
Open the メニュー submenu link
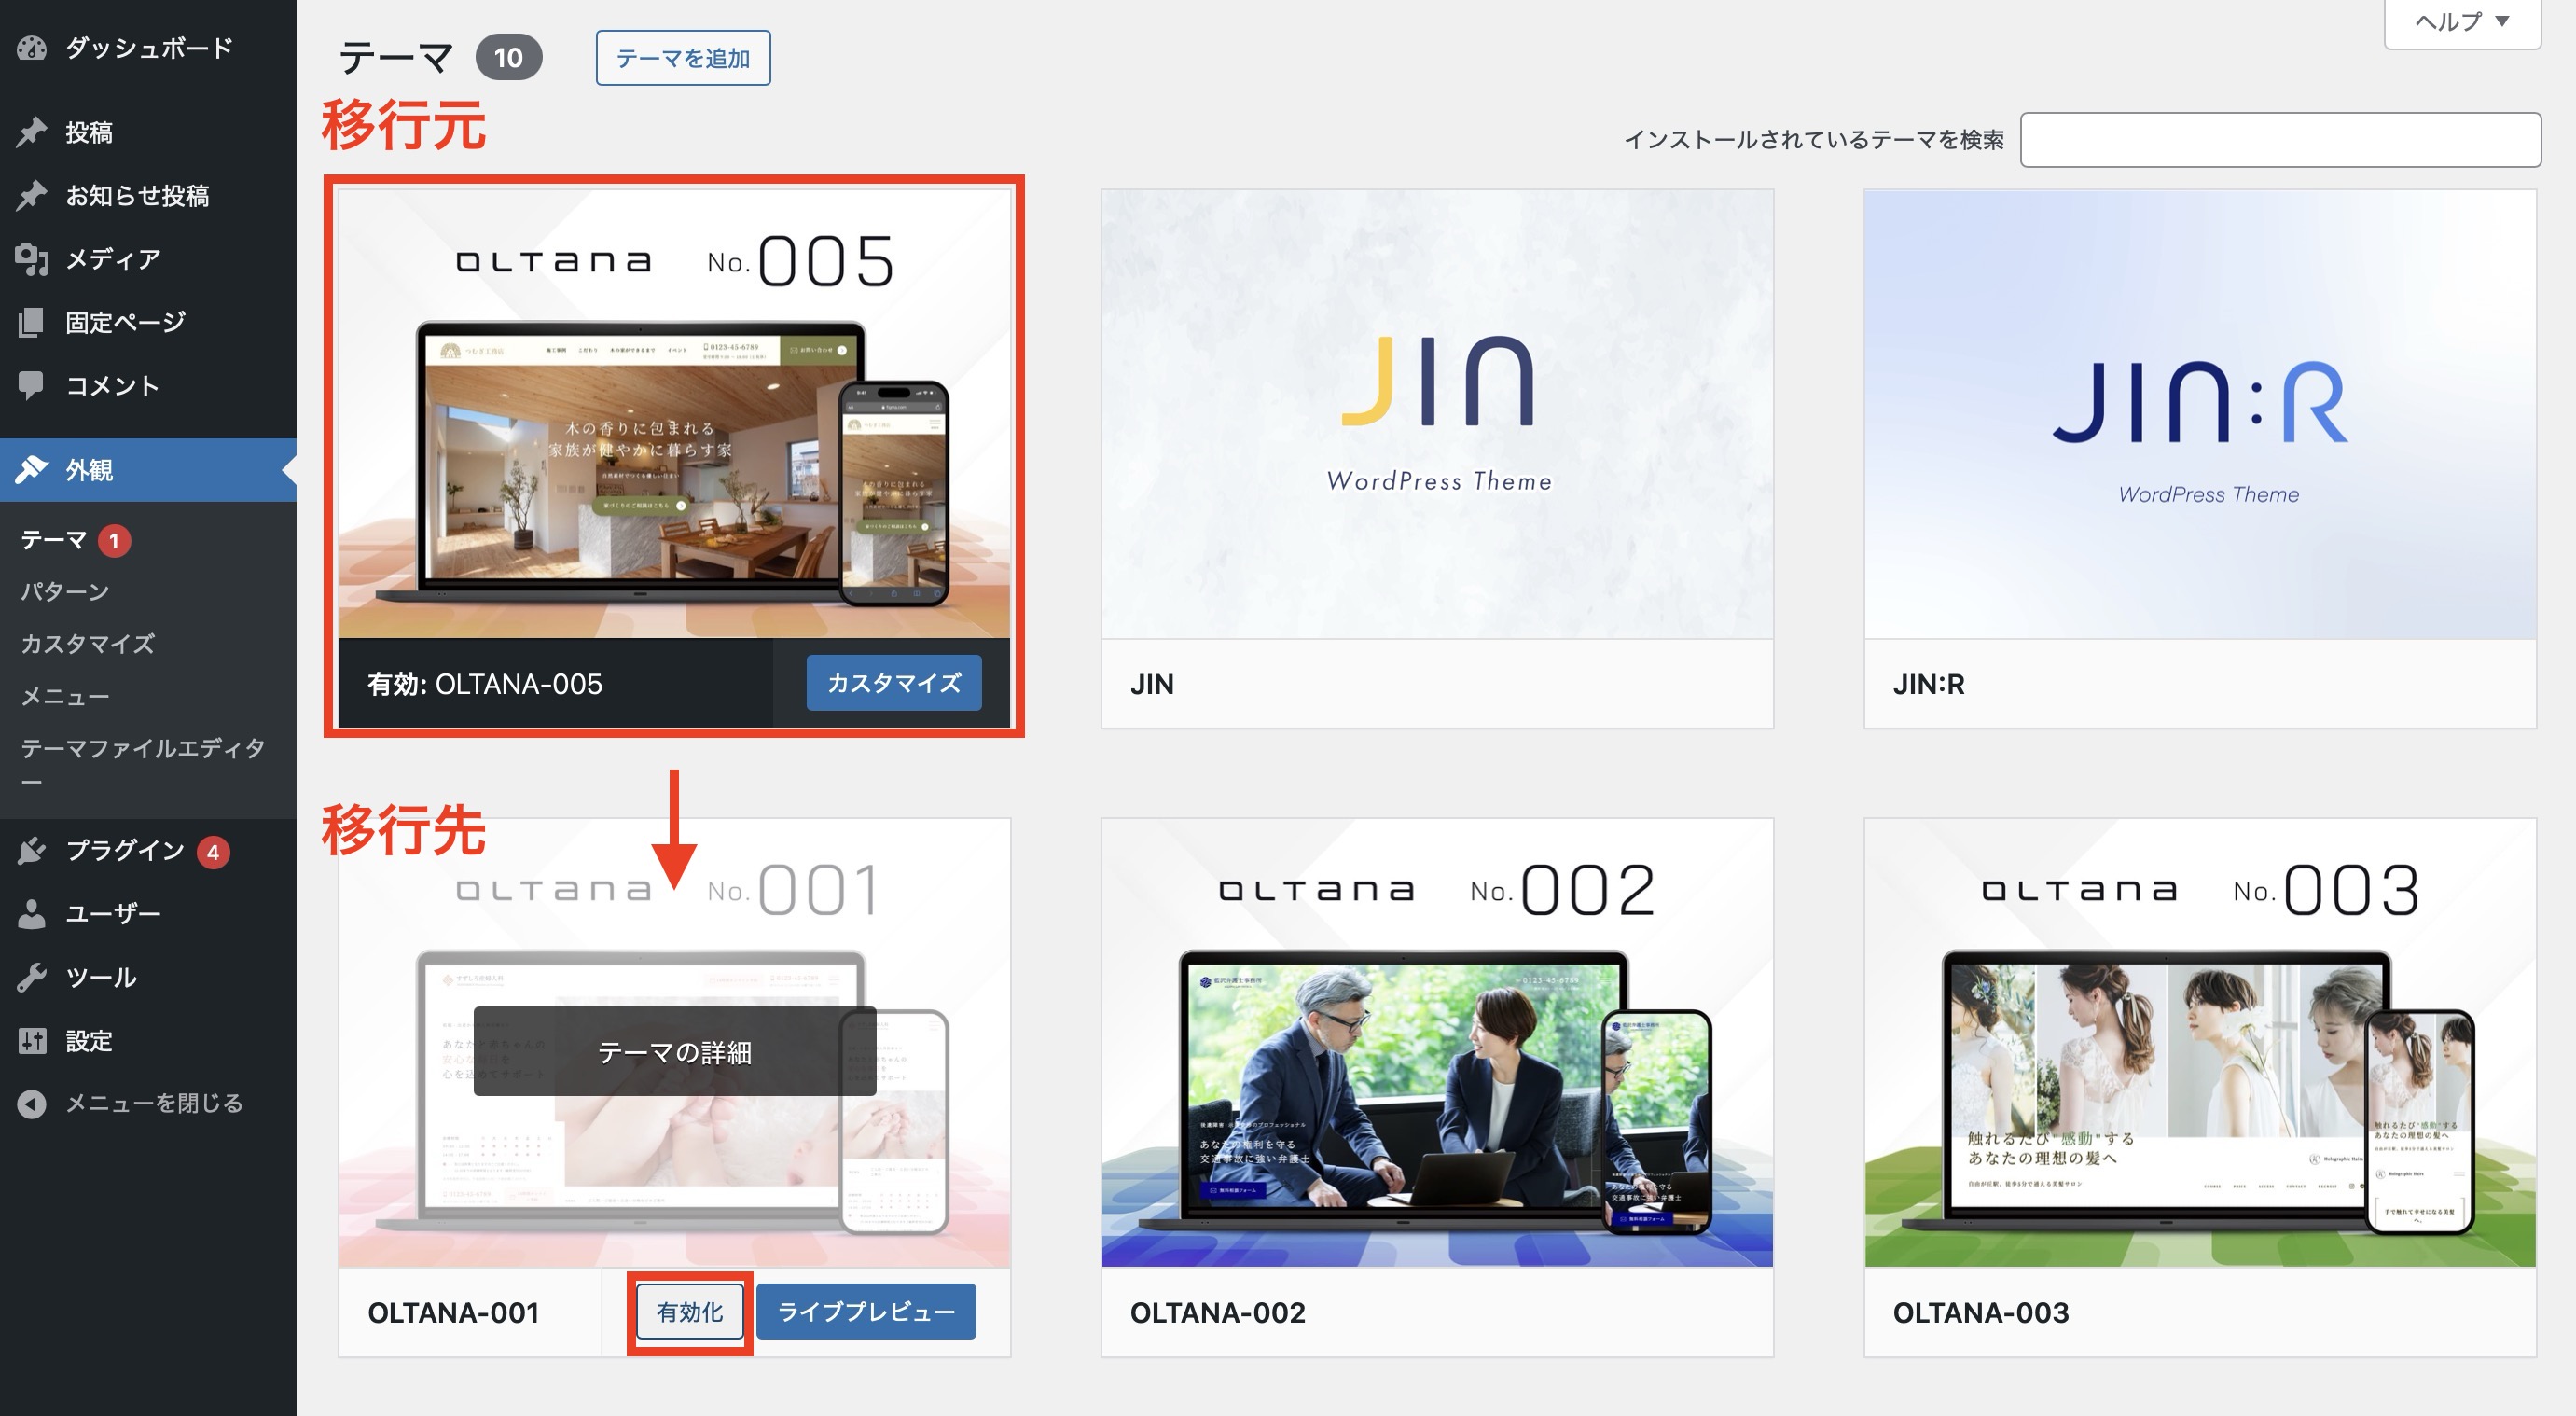pyautogui.click(x=65, y=696)
